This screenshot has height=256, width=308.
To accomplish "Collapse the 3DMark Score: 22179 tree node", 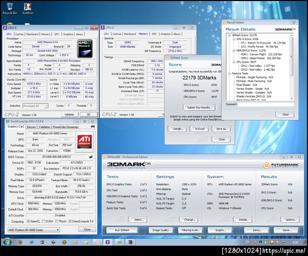I will 229,35.
